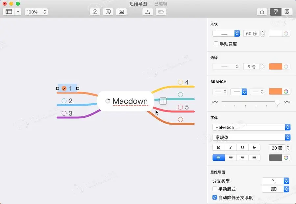Click the checkmark task toolbar icon

pos(95,12)
